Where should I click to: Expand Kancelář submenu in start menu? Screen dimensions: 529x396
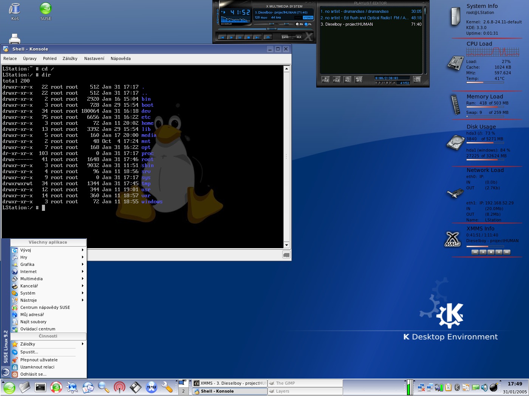pos(48,286)
